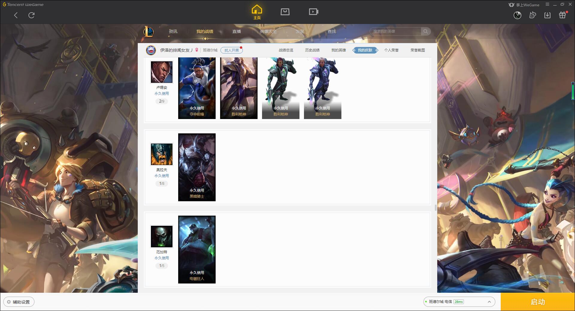This screenshot has width=575, height=311.
Task: Click the League of Legends L logo
Action: click(149, 31)
